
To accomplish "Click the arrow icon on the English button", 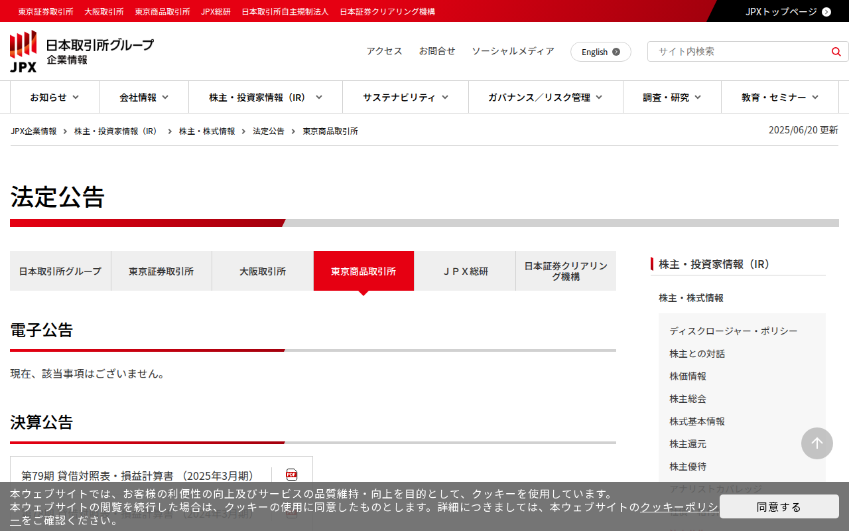I will click(616, 52).
